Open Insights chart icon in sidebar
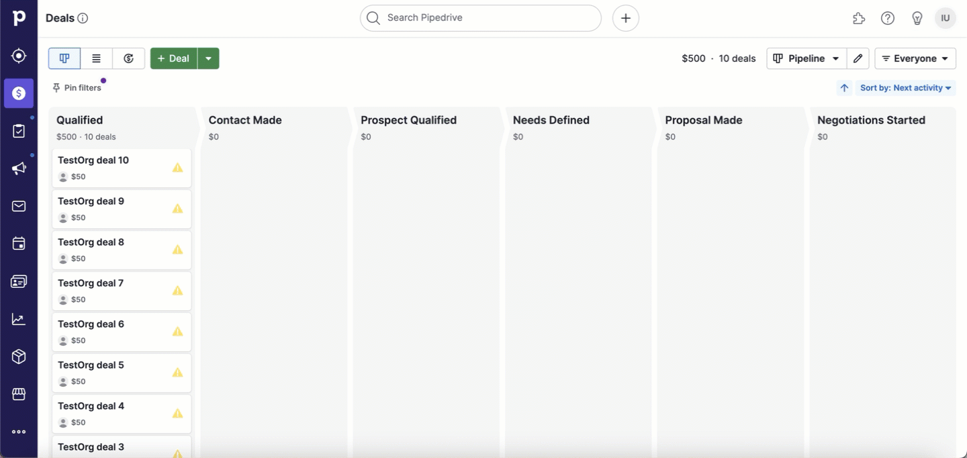Screen dimensions: 967x458 19,319
